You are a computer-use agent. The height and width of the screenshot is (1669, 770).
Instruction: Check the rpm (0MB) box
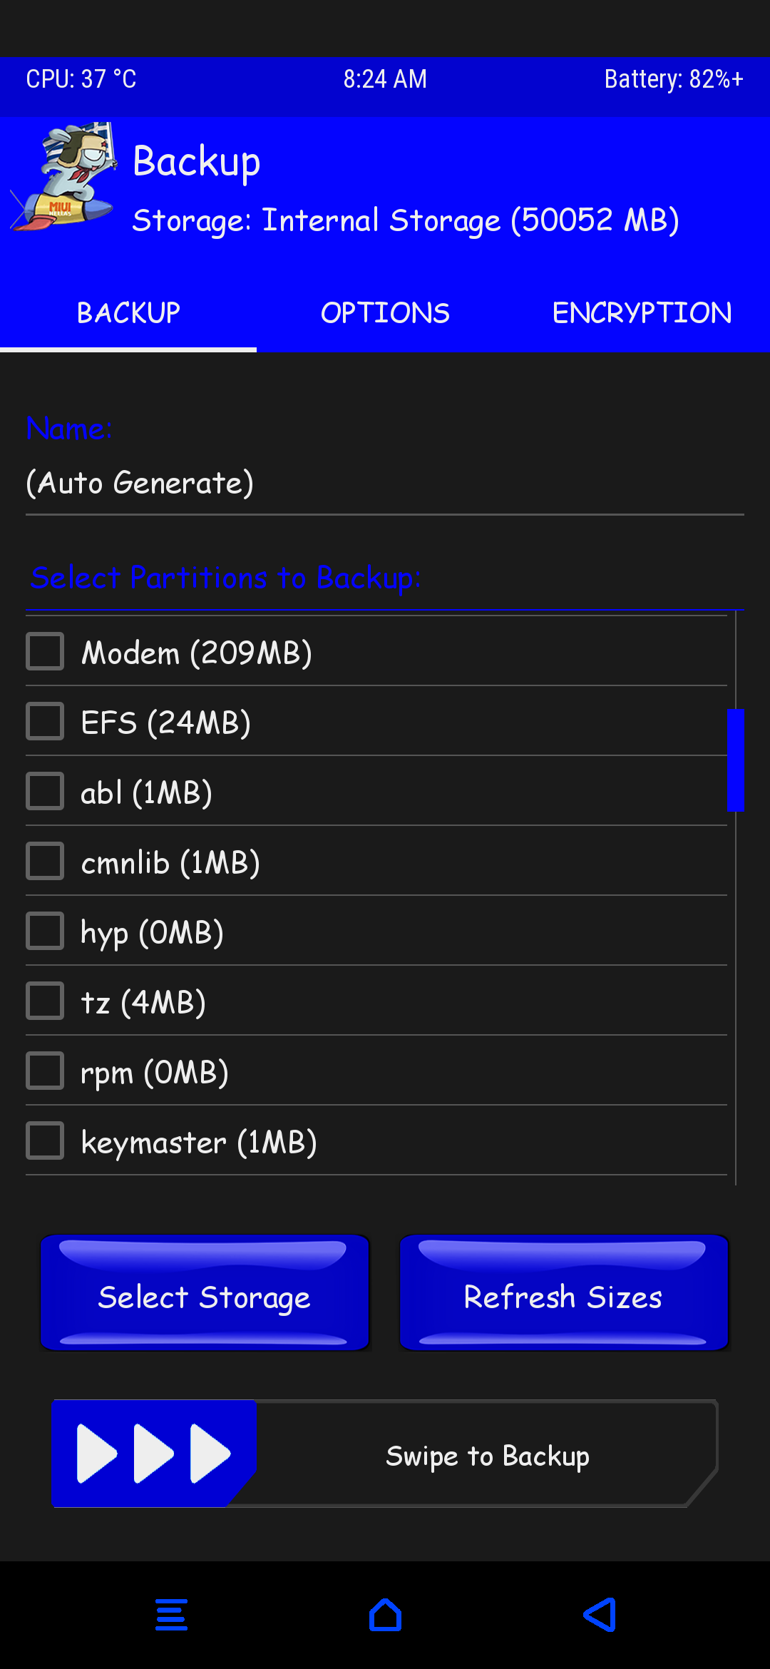pyautogui.click(x=45, y=1071)
